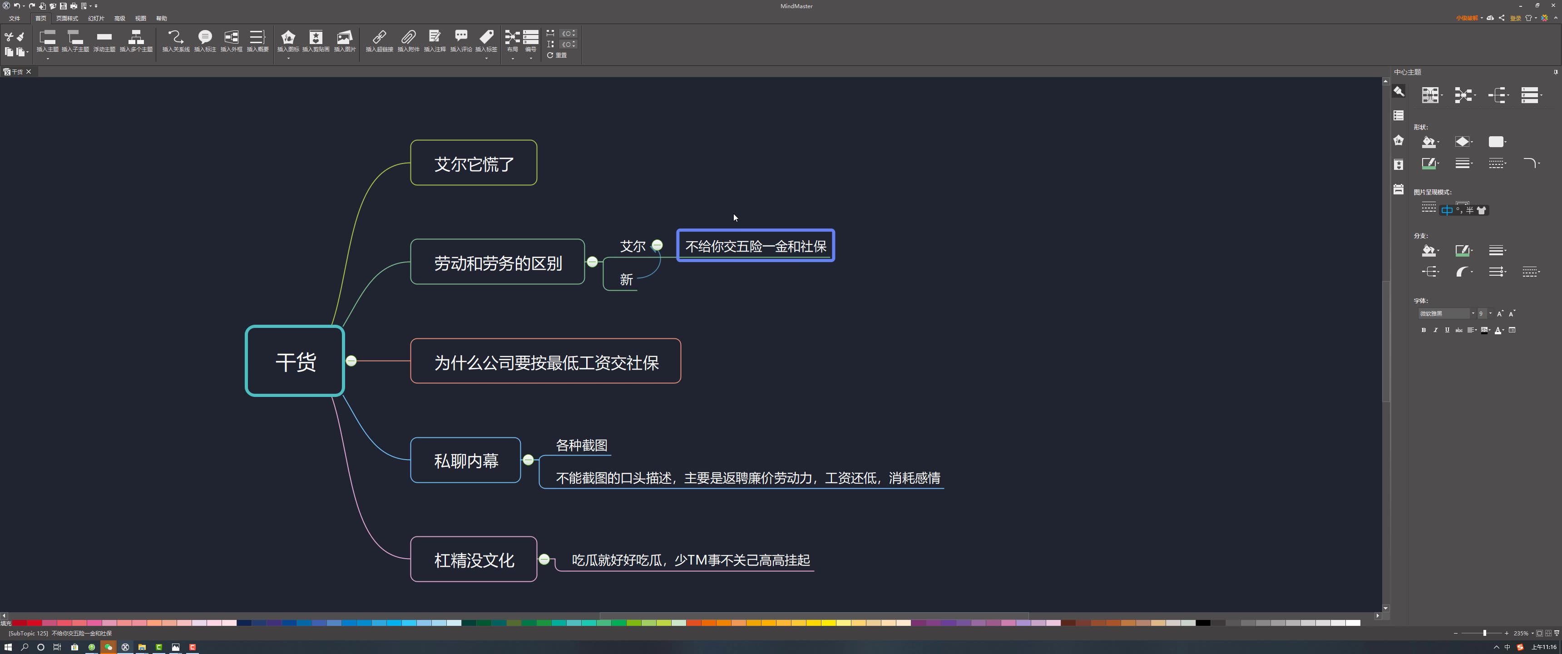Open the clipart sidebar panel icon
This screenshot has height=654, width=1562.
click(1398, 164)
